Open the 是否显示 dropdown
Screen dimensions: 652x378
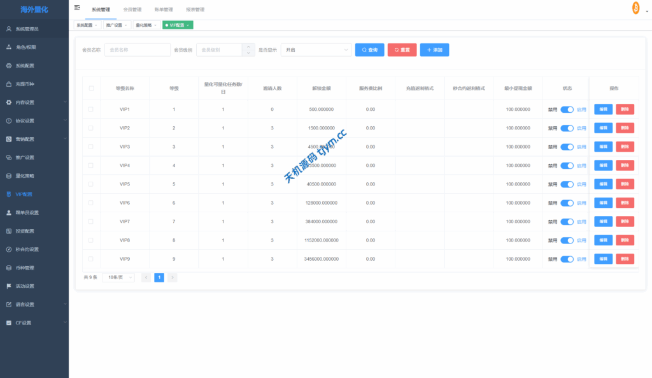click(316, 50)
